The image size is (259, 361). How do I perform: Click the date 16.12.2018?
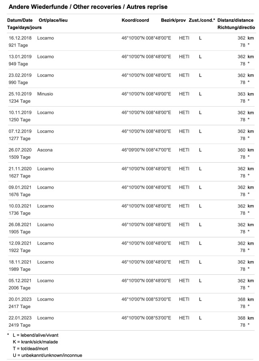(20, 38)
